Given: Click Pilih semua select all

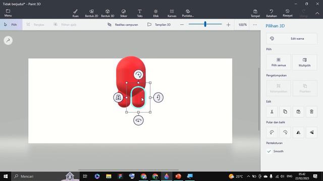Looking at the screenshot, I should (279, 62).
